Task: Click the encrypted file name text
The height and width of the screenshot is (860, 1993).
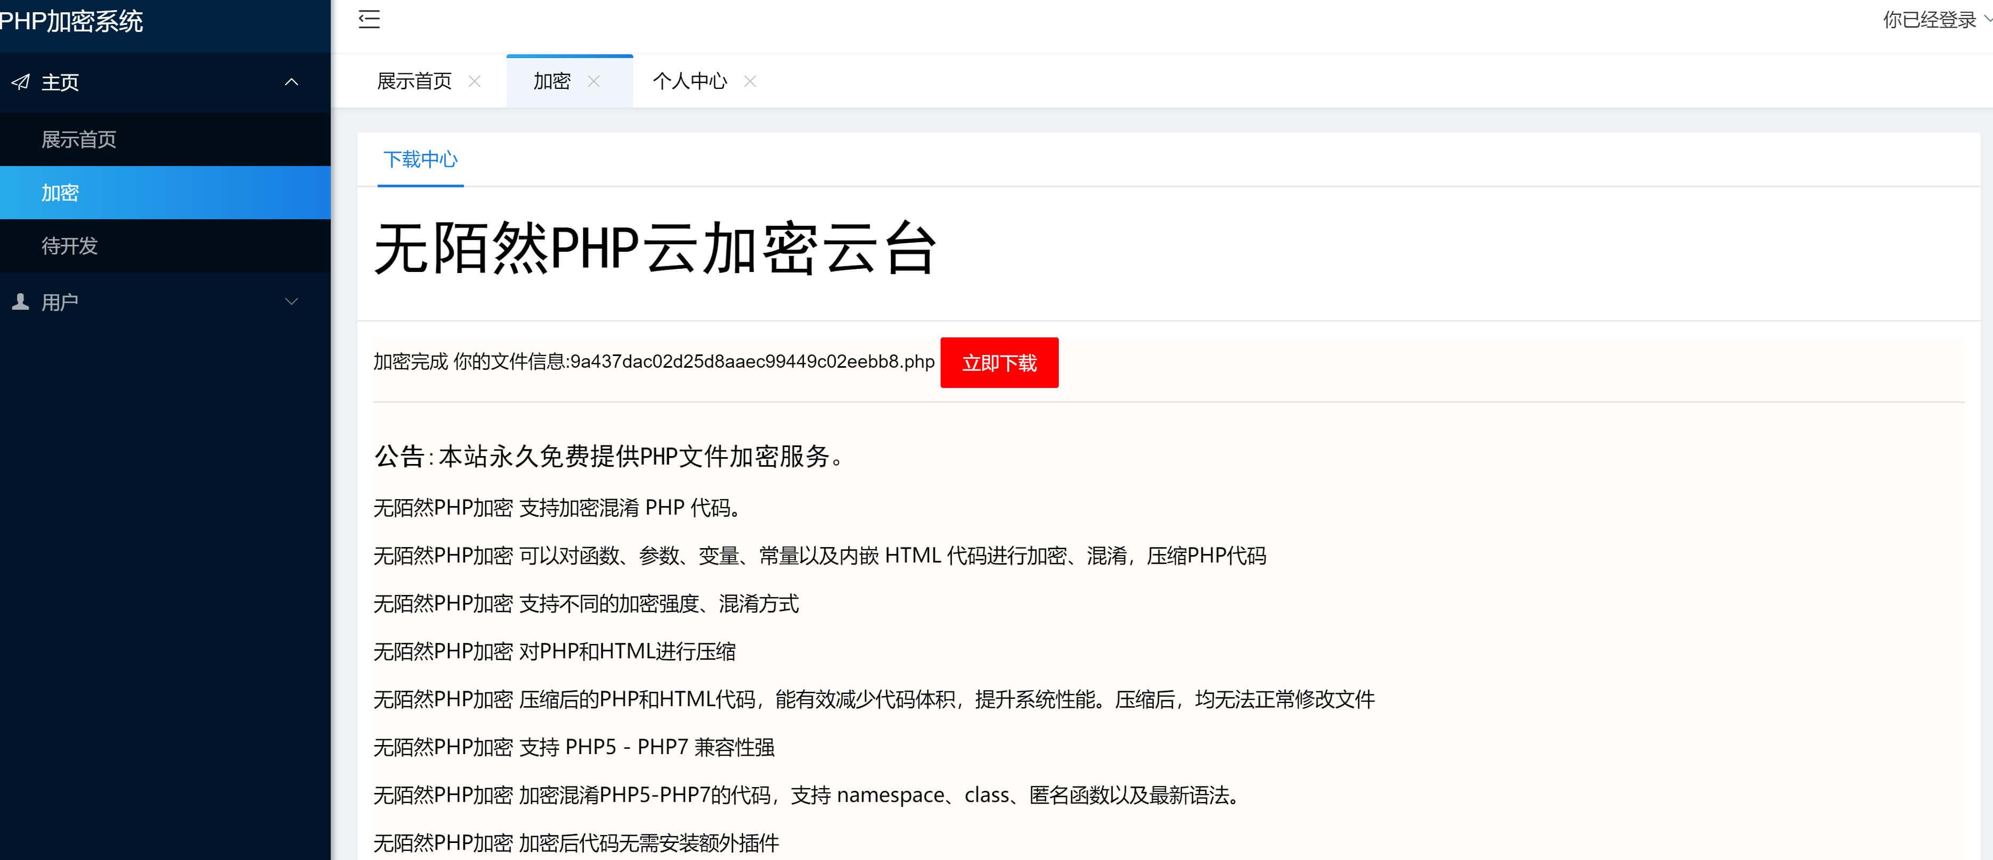Action: [752, 362]
